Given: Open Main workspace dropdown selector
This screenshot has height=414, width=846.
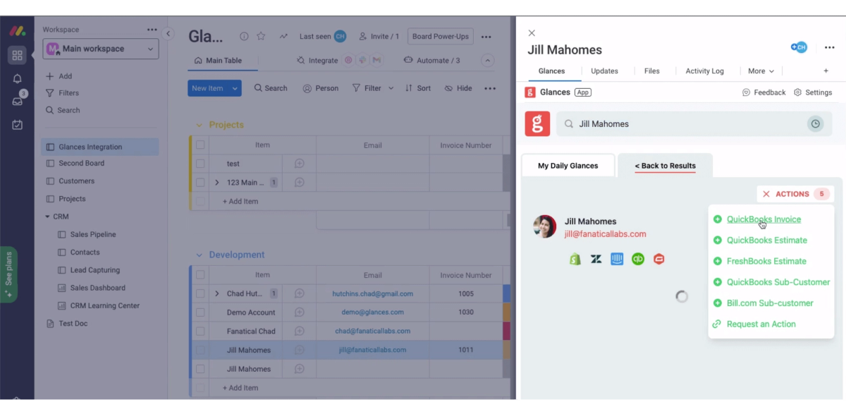Looking at the screenshot, I should click(100, 49).
